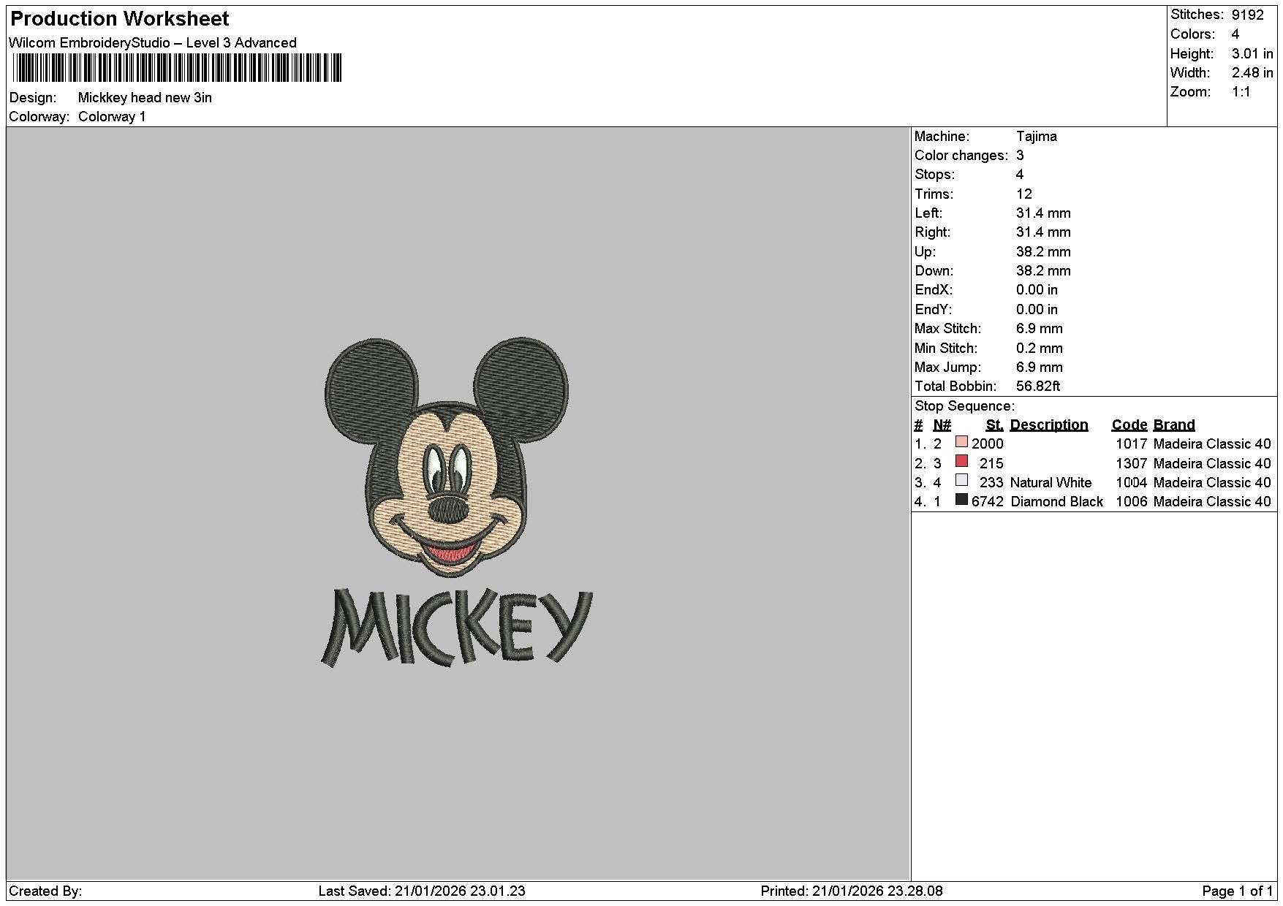This screenshot has width=1283, height=906.
Task: Click the "Page 1 of 1" footer text
Action: point(1237,891)
